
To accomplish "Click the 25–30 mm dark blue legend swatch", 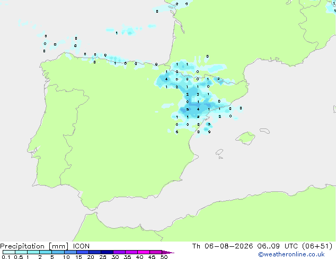I will pyautogui.click(x=107, y=252).
